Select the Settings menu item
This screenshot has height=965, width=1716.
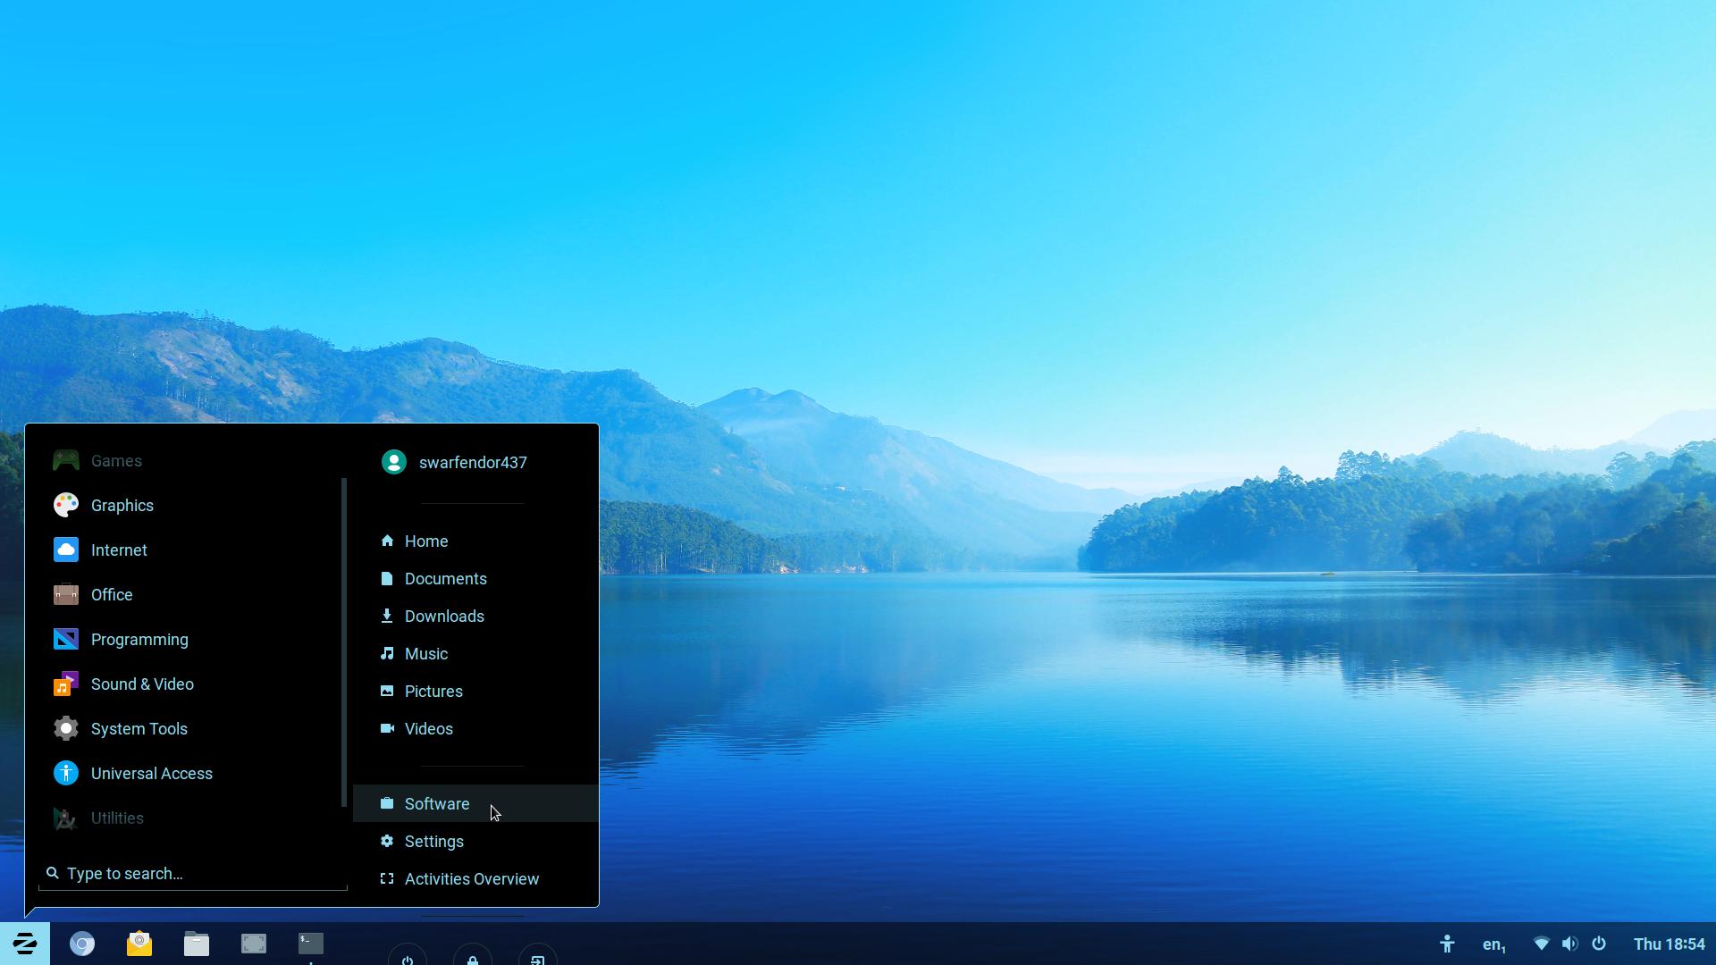pyautogui.click(x=433, y=842)
